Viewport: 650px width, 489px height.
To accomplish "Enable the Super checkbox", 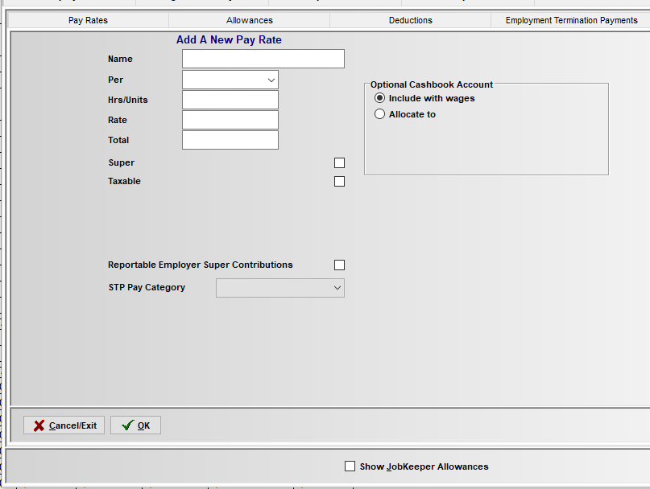I will click(x=339, y=163).
